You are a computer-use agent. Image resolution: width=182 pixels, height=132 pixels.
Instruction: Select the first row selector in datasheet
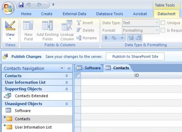point(78,82)
